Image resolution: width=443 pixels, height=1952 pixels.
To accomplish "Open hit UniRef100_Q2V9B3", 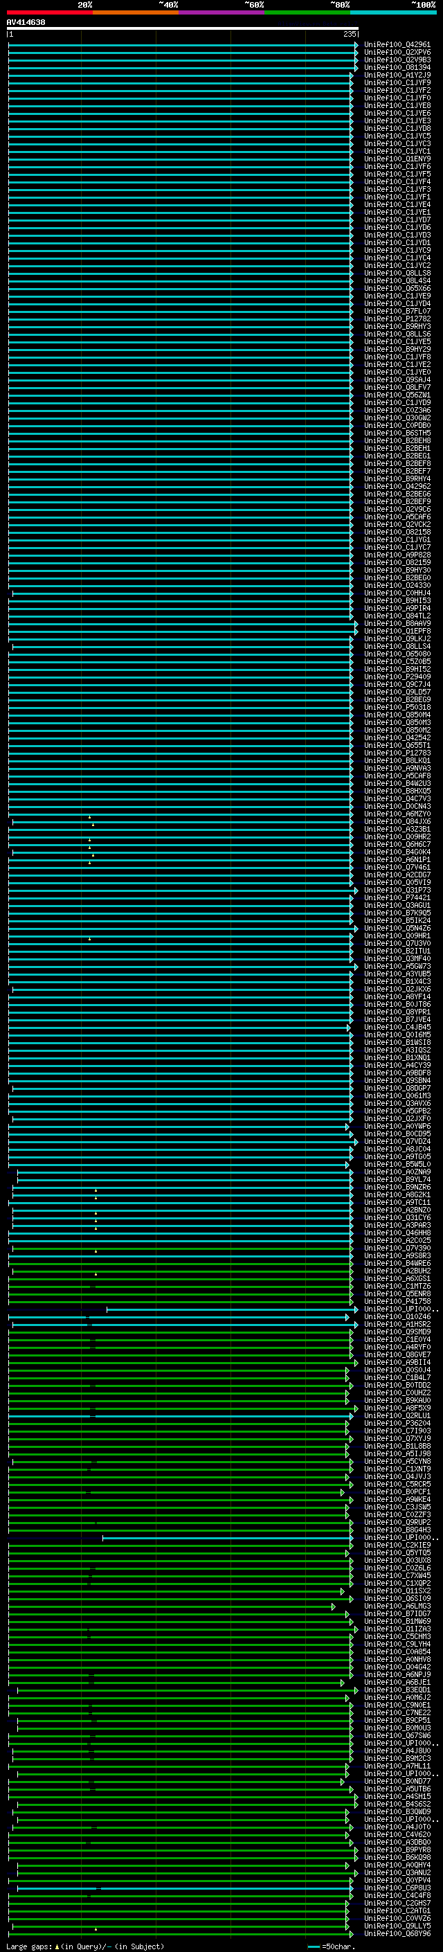I will click(397, 60).
